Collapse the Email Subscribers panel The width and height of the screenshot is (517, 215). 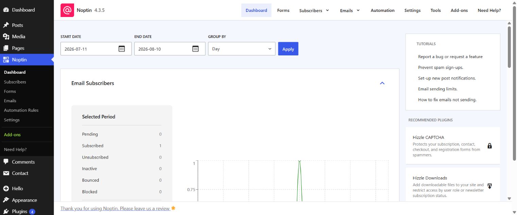[382, 83]
